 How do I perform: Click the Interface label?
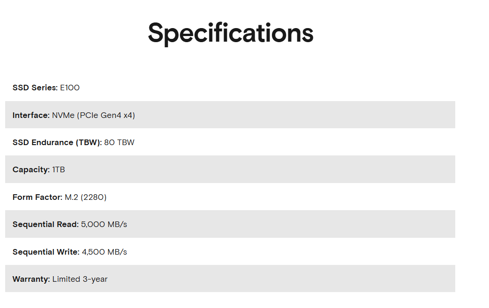31,115
